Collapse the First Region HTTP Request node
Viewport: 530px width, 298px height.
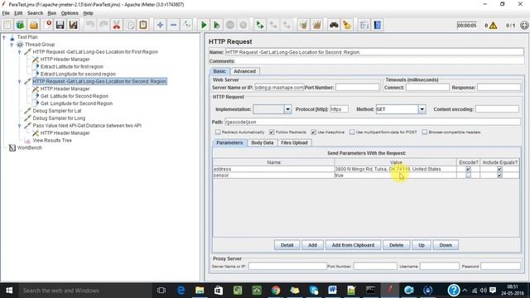[x=19, y=52]
